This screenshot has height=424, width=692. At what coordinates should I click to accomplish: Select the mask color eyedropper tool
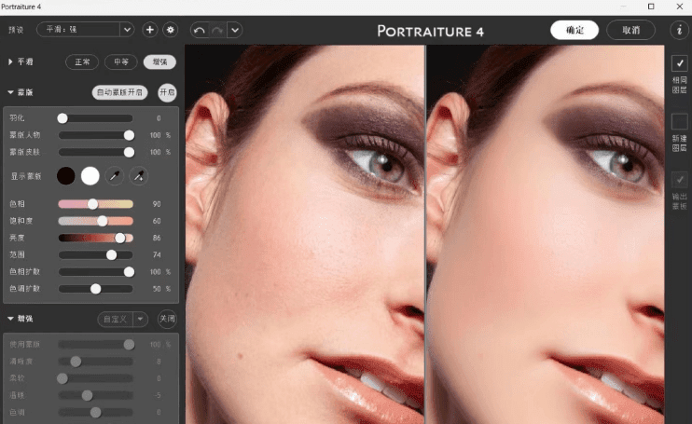[x=114, y=175]
